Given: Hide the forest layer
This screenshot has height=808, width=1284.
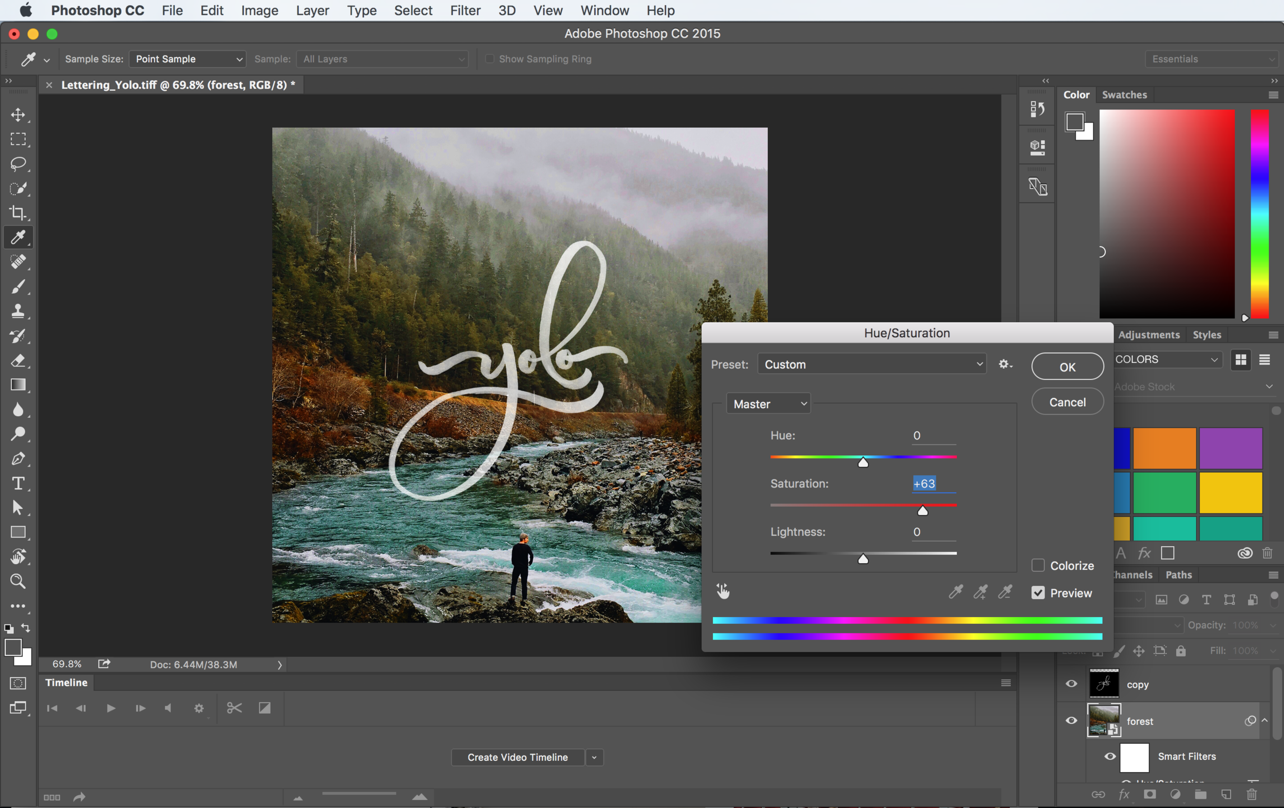Looking at the screenshot, I should coord(1071,721).
